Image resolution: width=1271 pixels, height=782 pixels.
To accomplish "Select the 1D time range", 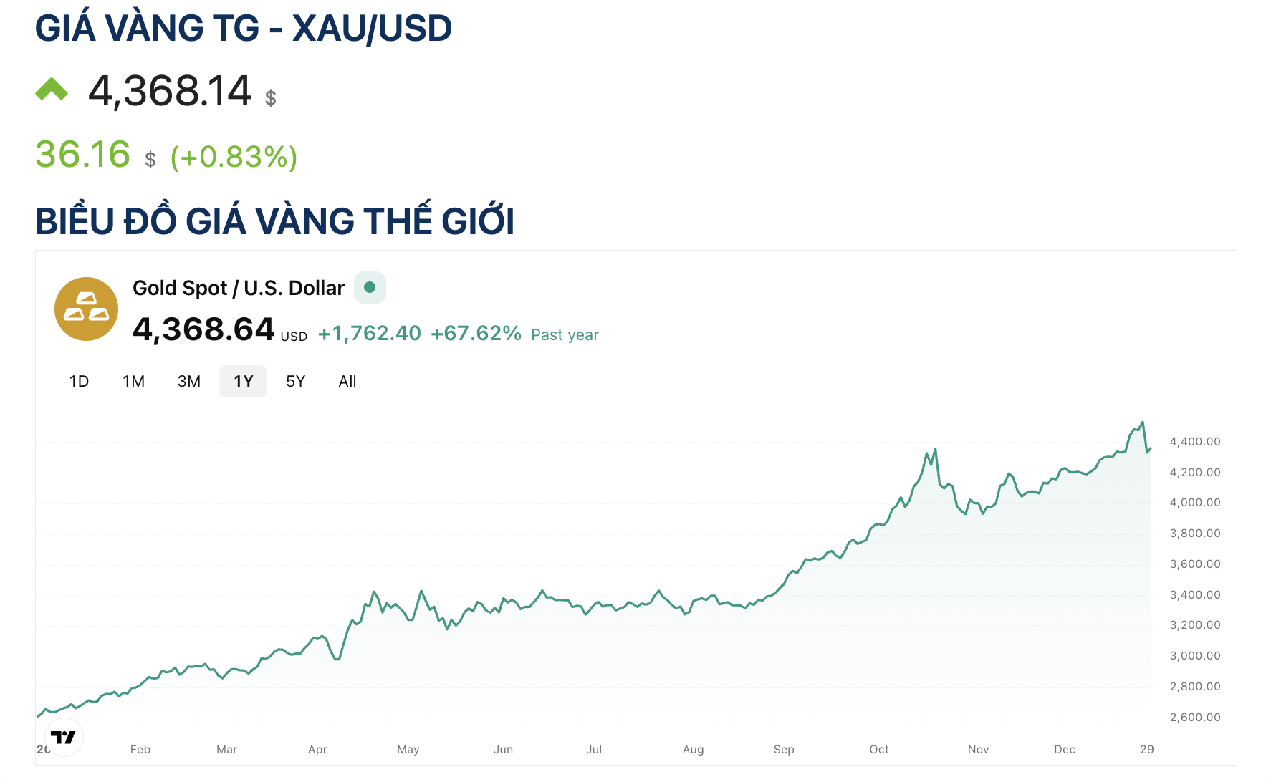I will 79,381.
